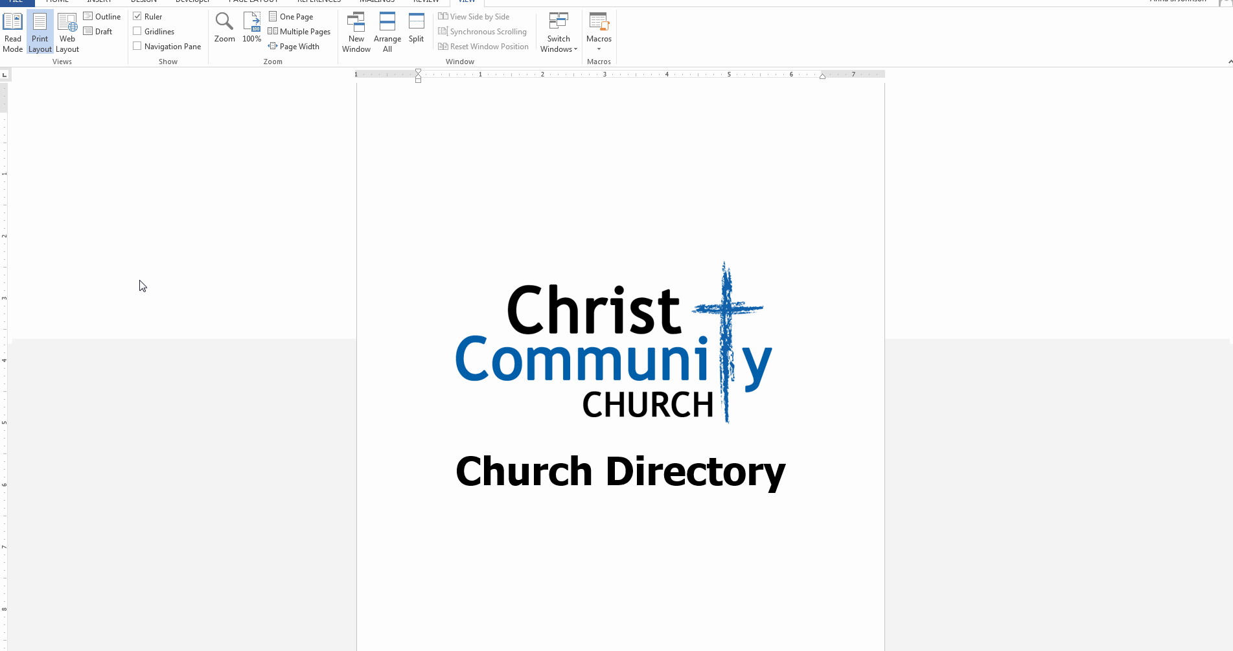The image size is (1233, 651).
Task: Switch to Outline view
Action: click(x=102, y=16)
